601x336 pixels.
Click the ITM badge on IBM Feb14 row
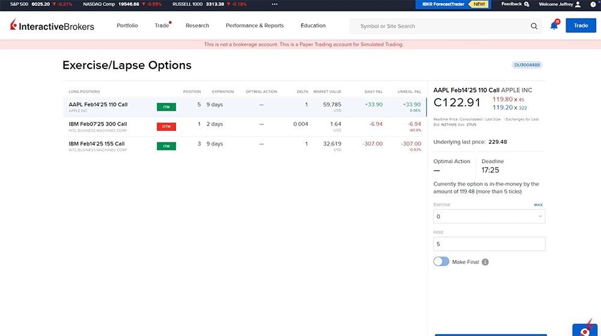click(x=166, y=146)
